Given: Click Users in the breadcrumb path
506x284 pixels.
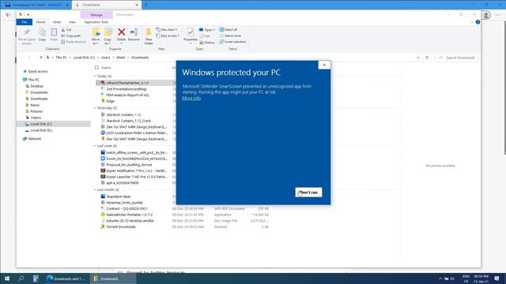Looking at the screenshot, I should tap(105, 58).
